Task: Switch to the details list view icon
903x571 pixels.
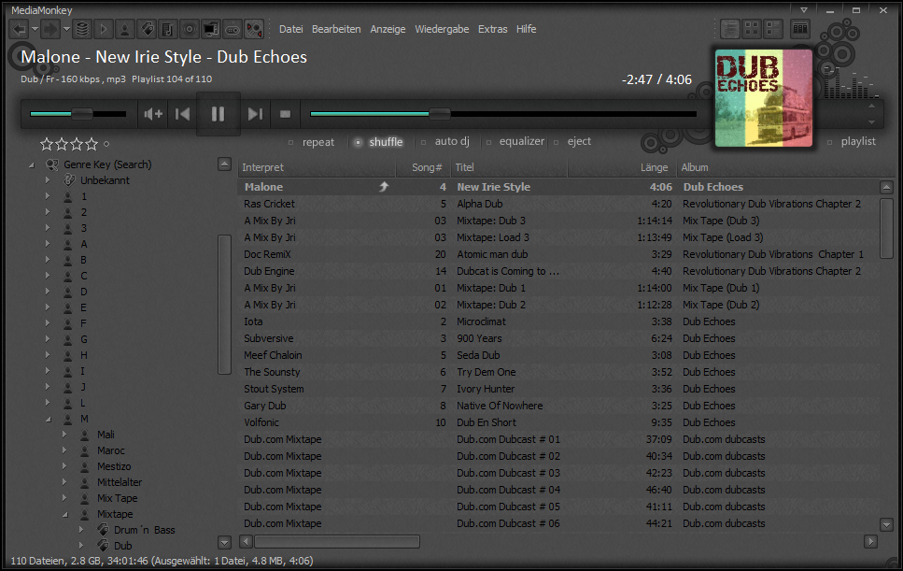Action: tap(730, 29)
